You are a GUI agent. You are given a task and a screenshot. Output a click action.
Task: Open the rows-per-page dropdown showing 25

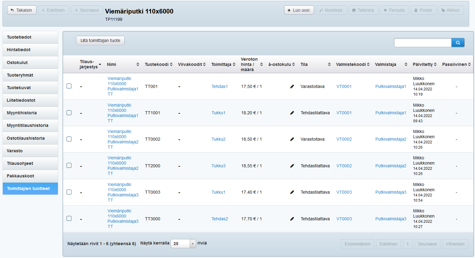pyautogui.click(x=183, y=244)
